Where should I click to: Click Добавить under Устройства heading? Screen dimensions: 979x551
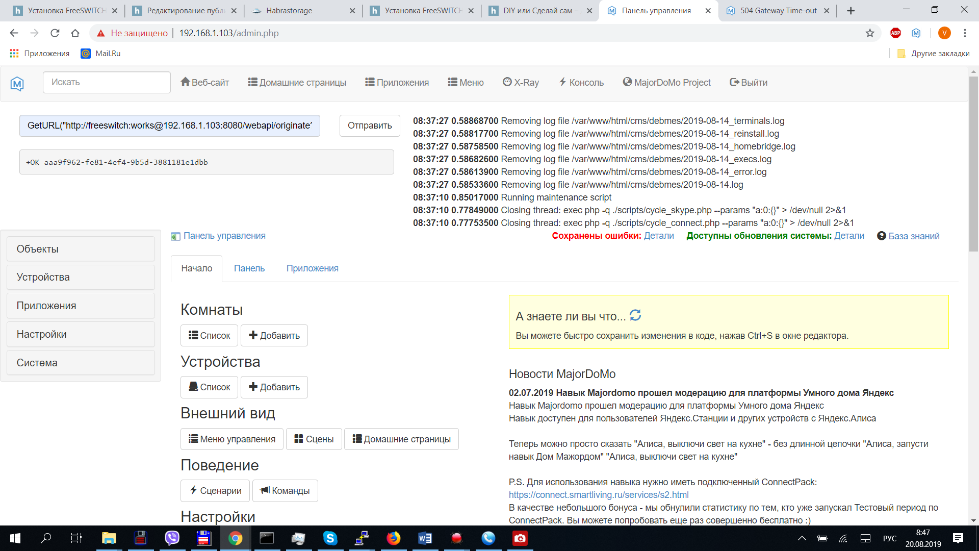(274, 387)
